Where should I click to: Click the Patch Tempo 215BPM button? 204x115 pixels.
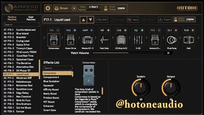tap(184, 19)
